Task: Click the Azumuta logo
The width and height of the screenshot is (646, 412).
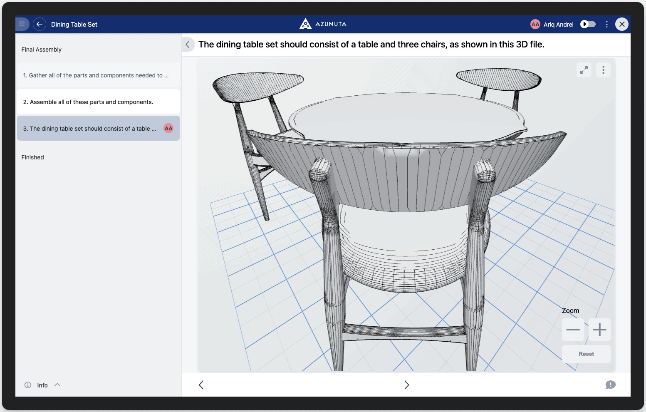Action: point(323,24)
